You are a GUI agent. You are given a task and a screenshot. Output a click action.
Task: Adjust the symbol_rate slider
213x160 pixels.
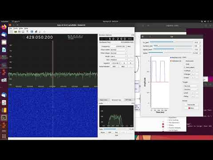click(173, 46)
